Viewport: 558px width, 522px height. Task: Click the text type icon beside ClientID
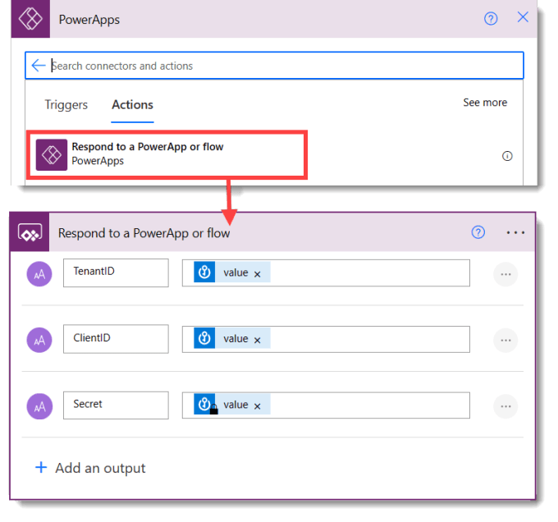(39, 340)
